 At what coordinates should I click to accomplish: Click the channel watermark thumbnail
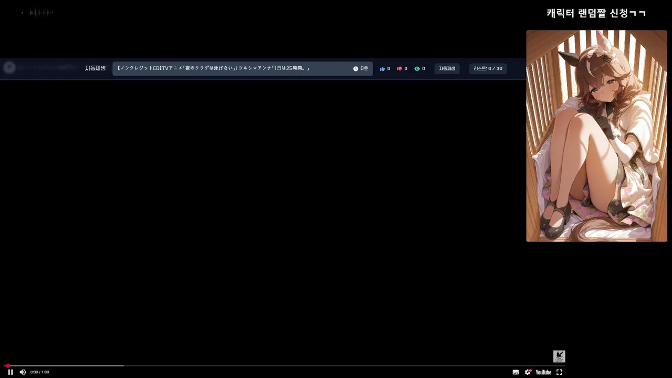pyautogui.click(x=559, y=356)
